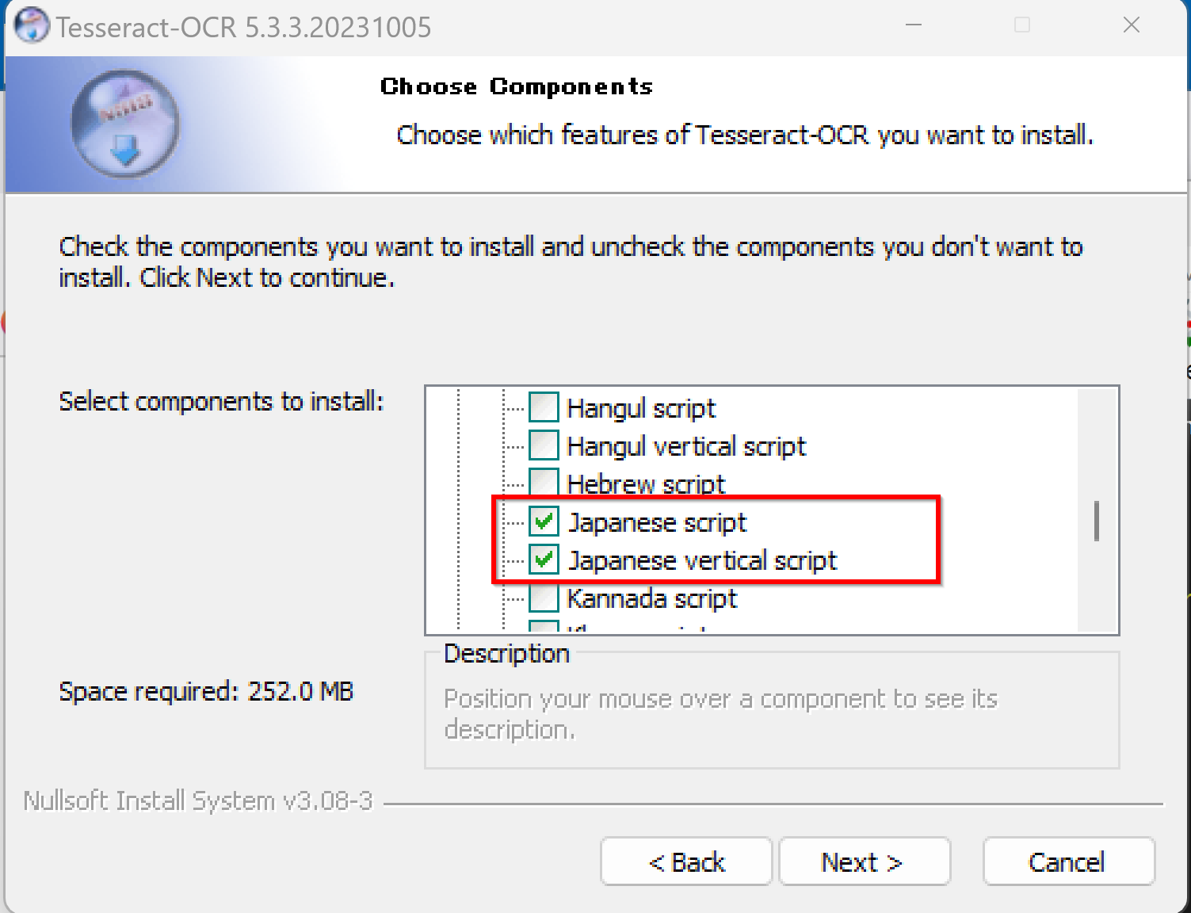Screen dimensions: 1191x913
Task: Click the component list scrollbar thumb
Action: [1097, 521]
